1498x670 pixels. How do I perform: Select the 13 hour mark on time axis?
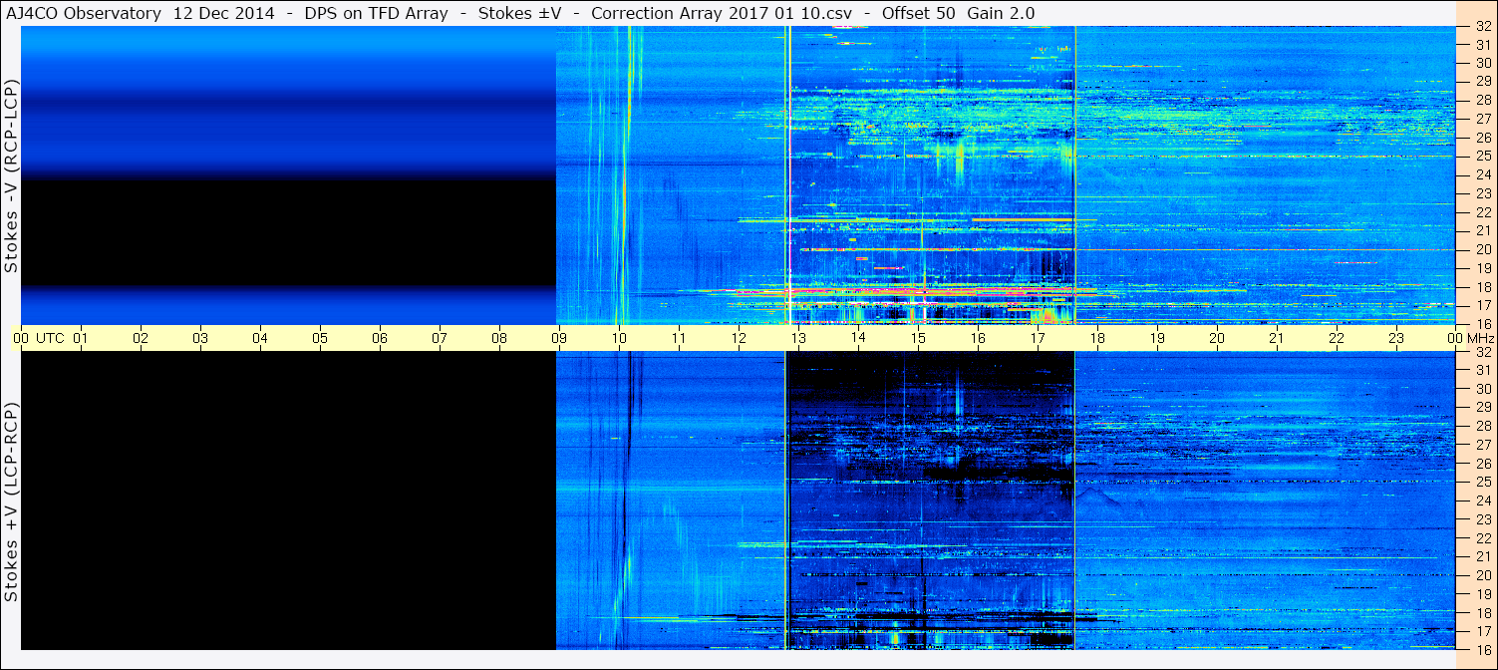(798, 339)
